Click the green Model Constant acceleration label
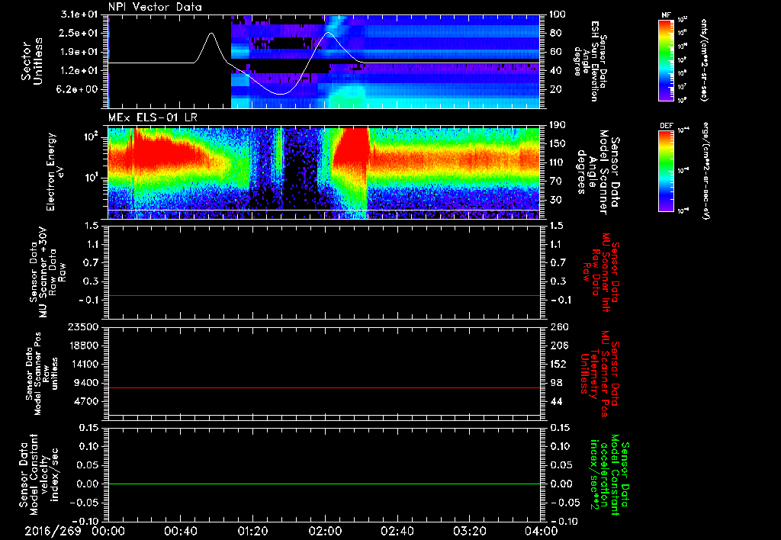The width and height of the screenshot is (781, 540). click(609, 476)
